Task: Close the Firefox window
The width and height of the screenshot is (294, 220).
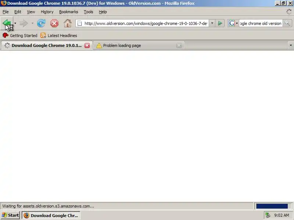Action: [x=290, y=3]
